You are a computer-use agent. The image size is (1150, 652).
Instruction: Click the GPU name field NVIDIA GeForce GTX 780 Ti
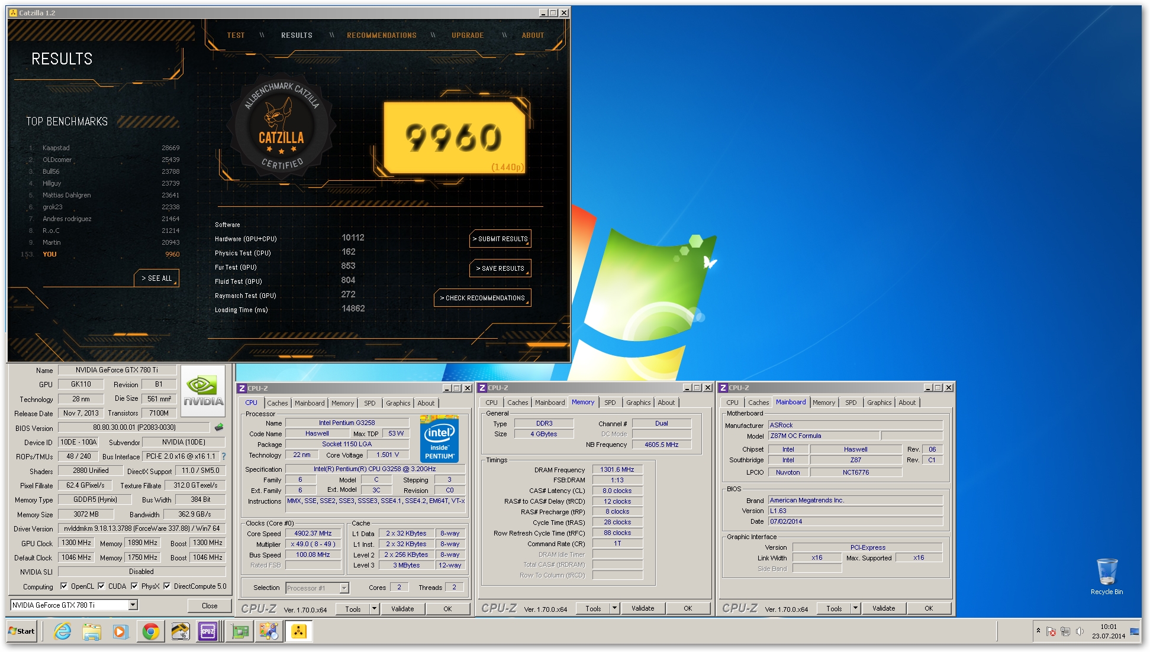point(117,370)
